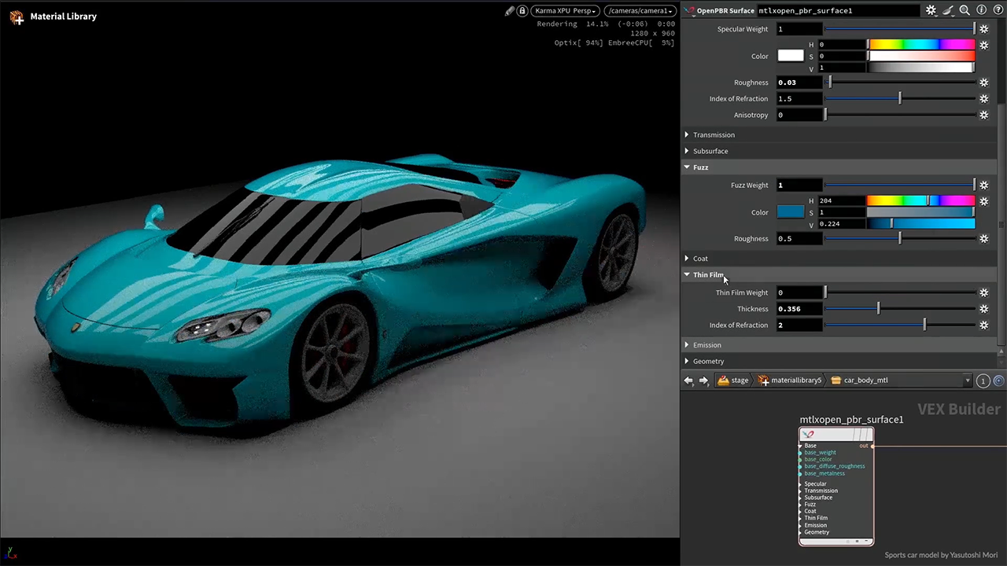
Task: Click car_body_mtl path segment
Action: coord(860,380)
